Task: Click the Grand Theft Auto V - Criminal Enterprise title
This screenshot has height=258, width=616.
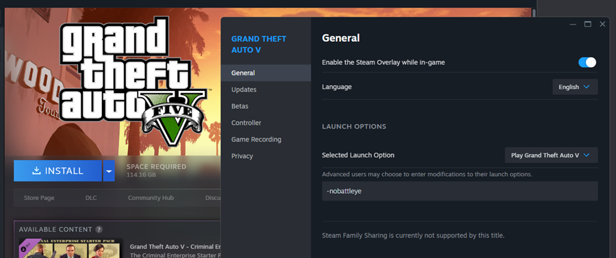Action: pos(175,247)
